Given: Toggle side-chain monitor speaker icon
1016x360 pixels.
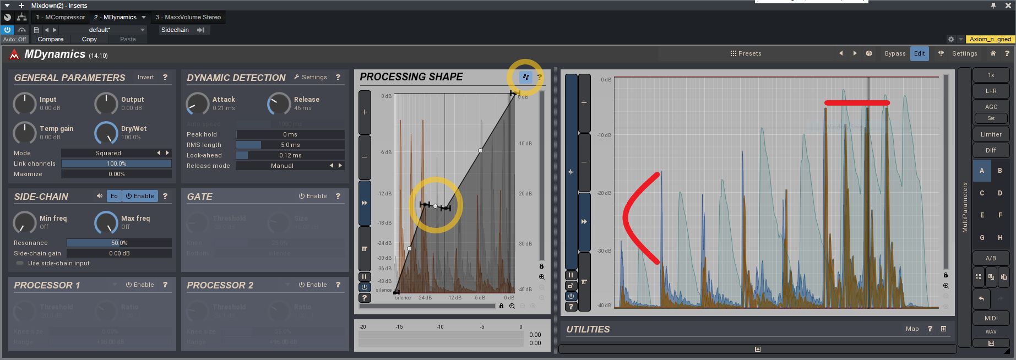Looking at the screenshot, I should point(100,196).
